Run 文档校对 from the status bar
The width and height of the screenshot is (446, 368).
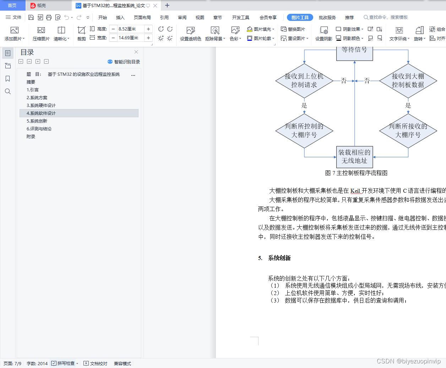[95, 363]
